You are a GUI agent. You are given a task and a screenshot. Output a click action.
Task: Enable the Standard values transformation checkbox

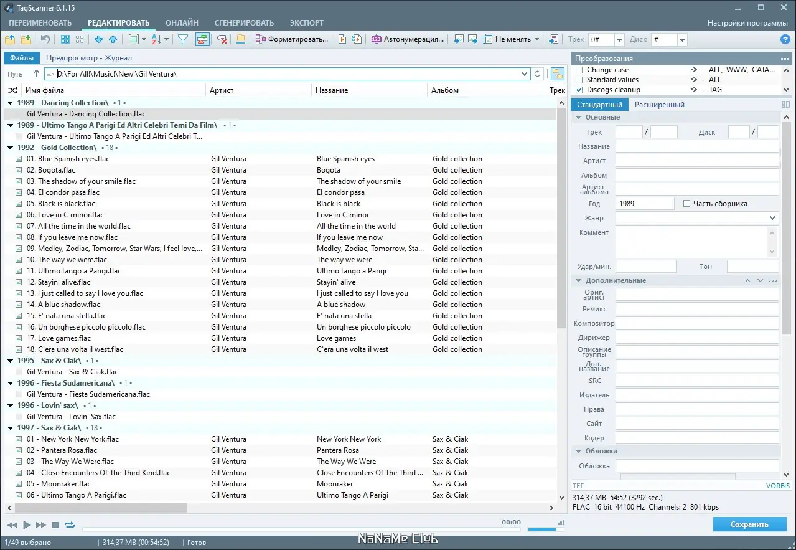579,80
